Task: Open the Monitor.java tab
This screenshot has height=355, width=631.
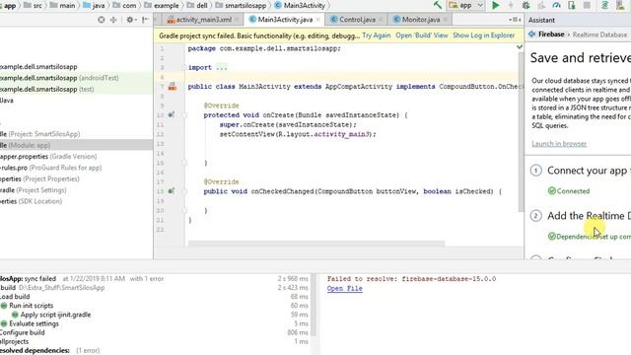Action: [x=421, y=20]
